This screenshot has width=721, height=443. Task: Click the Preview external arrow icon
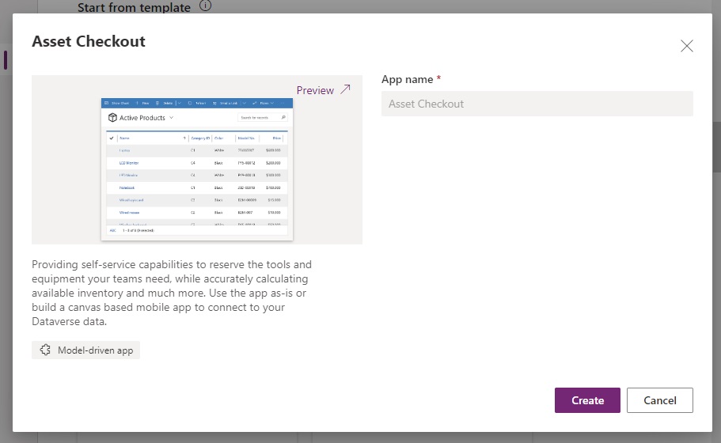tap(345, 89)
